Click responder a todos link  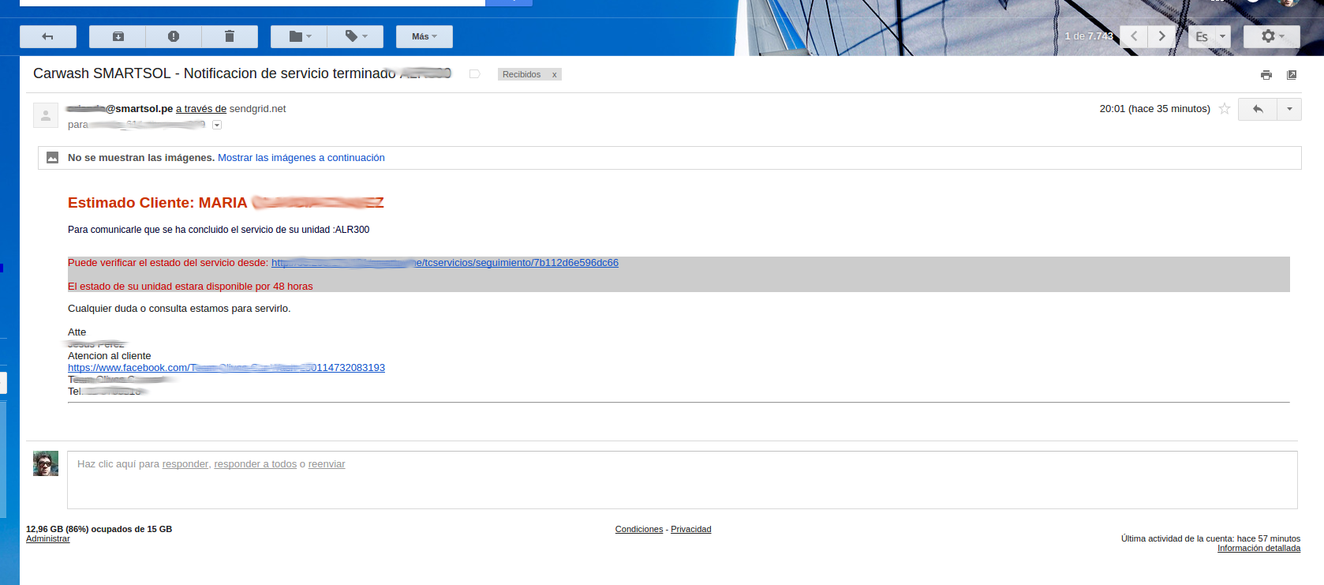[256, 464]
